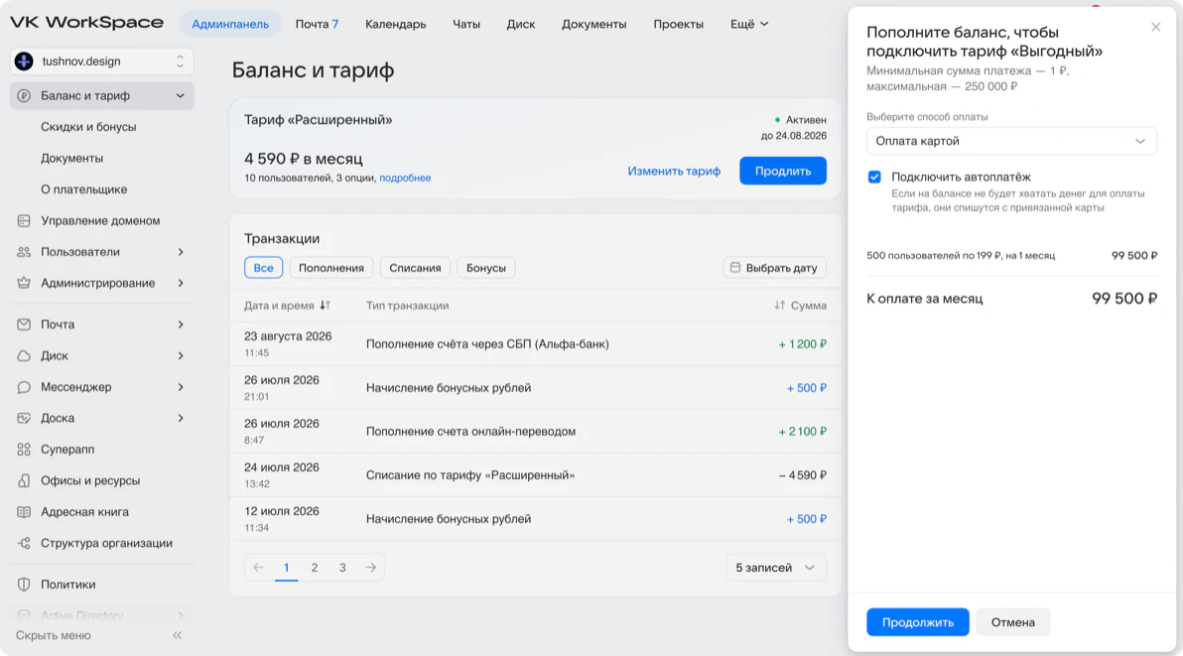Click the Баланс и тариф ruble icon
This screenshot has height=656, width=1183.
[24, 95]
